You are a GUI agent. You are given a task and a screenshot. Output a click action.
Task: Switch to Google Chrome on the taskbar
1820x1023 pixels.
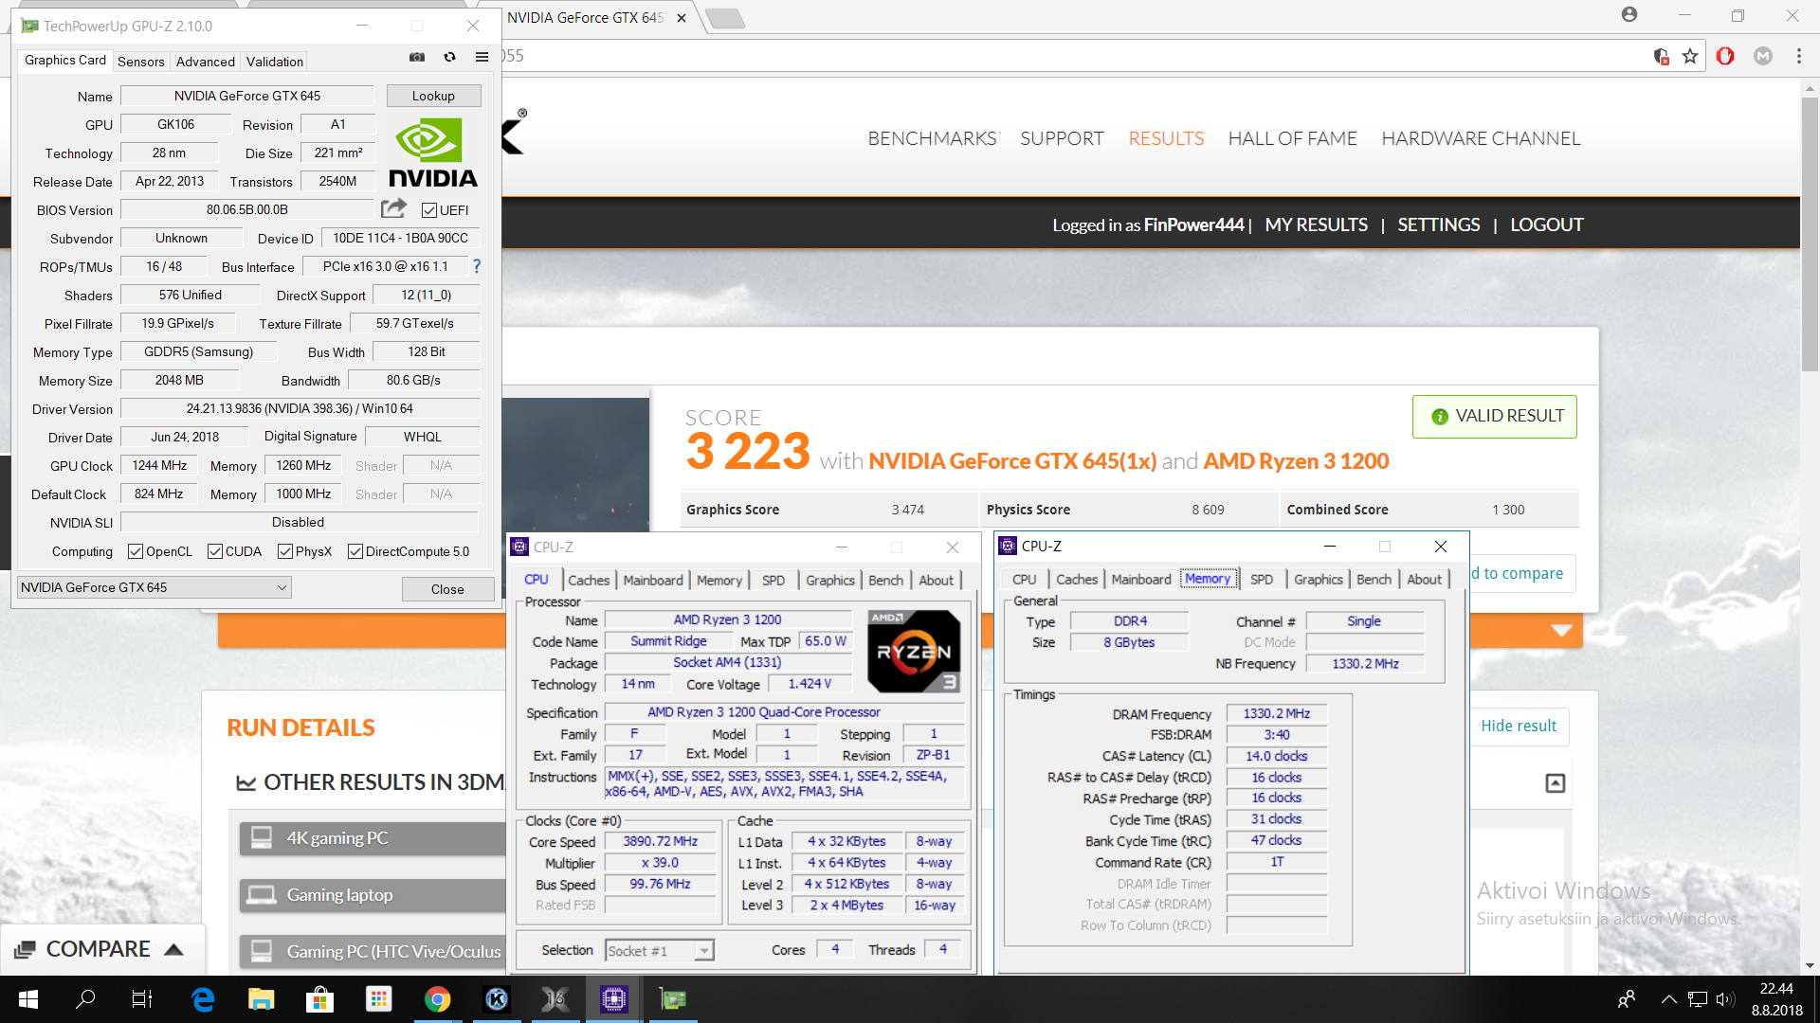(x=437, y=999)
